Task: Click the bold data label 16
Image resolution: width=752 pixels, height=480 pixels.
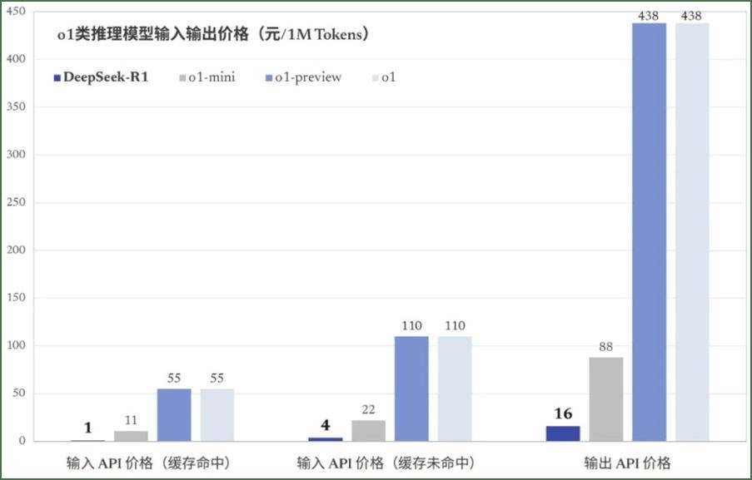Action: [563, 413]
